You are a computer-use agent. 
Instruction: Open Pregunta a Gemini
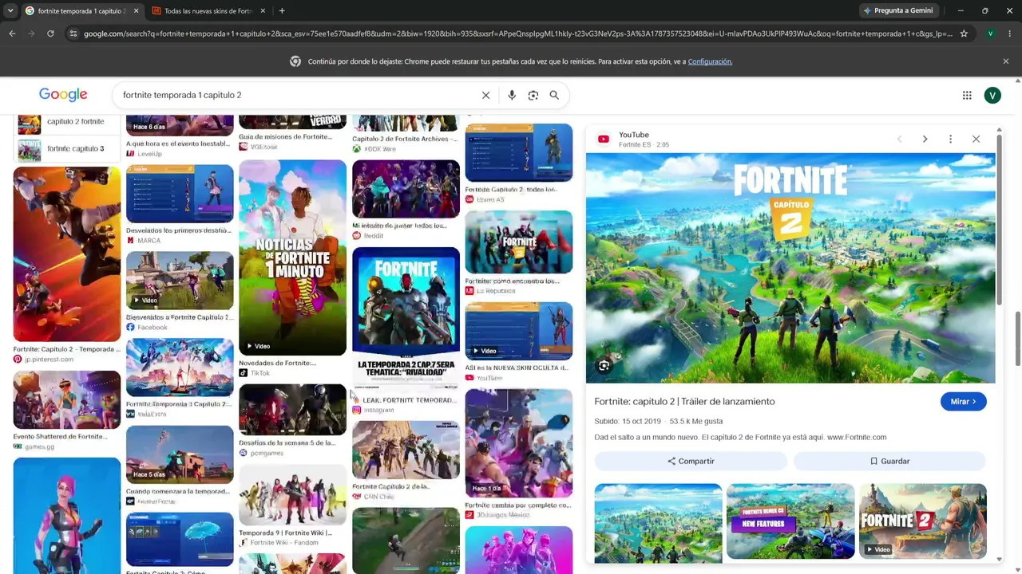(897, 10)
